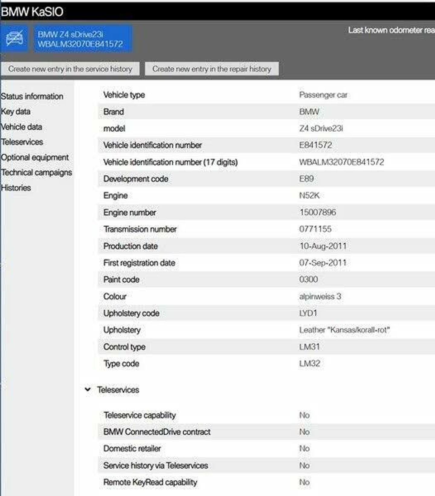Image resolution: width=435 pixels, height=496 pixels.
Task: Open Histories section
Action: [16, 188]
